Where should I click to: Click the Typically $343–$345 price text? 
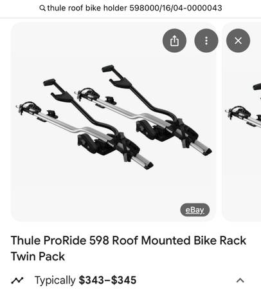pyautogui.click(x=85, y=280)
